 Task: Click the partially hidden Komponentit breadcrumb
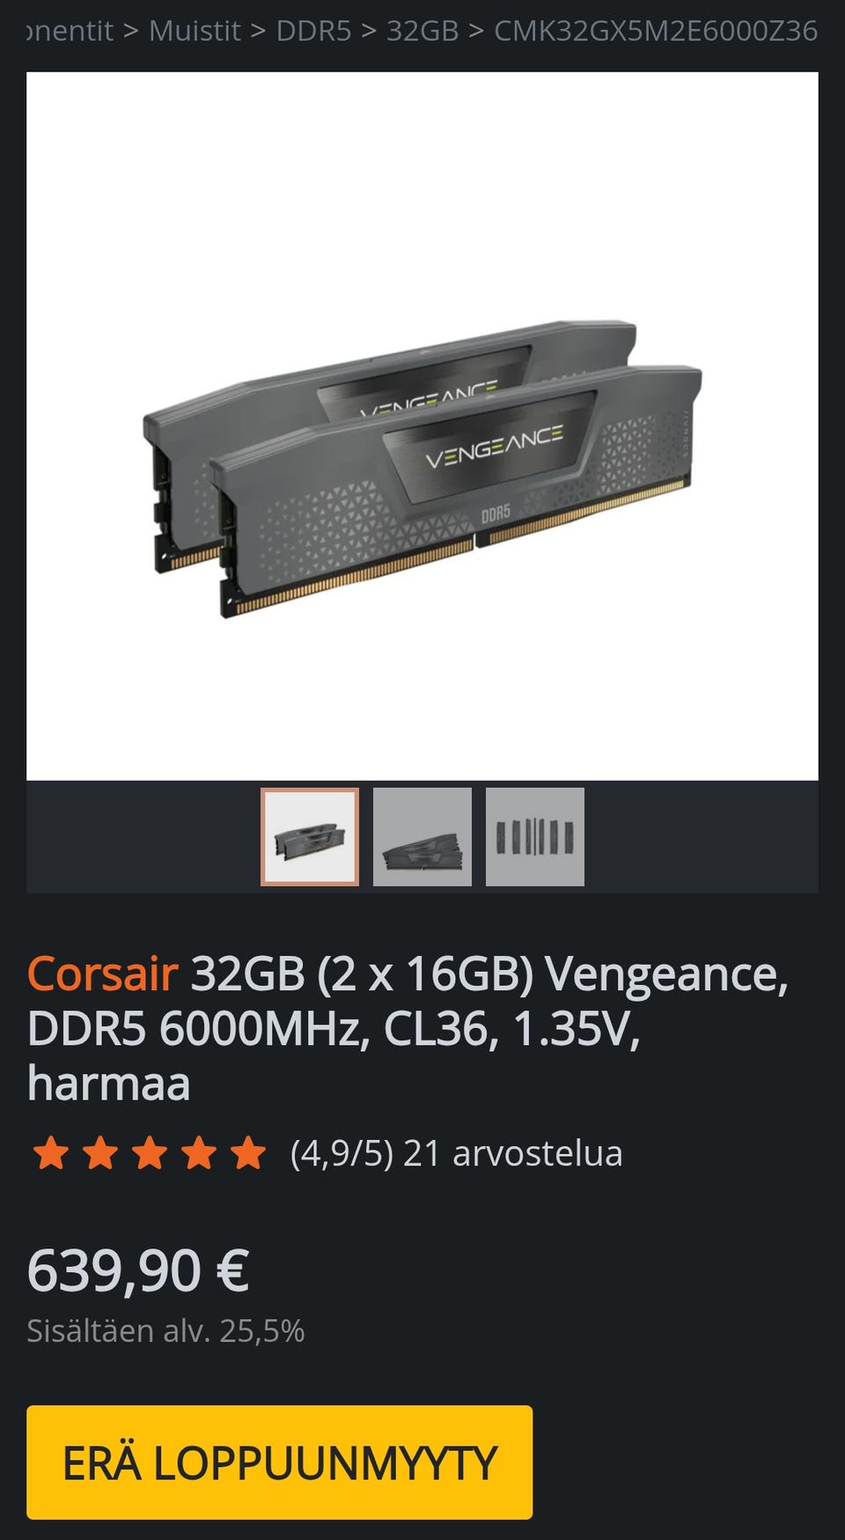pyautogui.click(x=70, y=31)
